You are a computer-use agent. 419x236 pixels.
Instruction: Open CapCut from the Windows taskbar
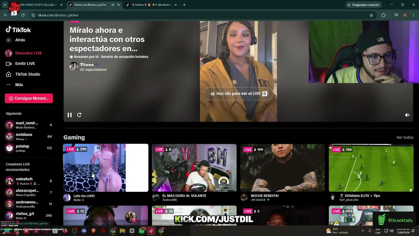132,231
